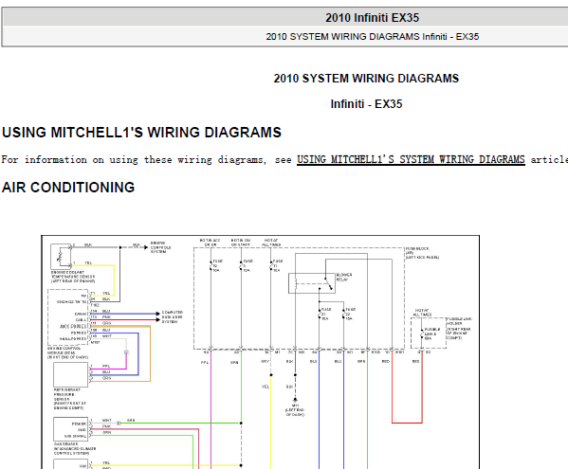Click '2010 SYSTEM WIRING DIAGRAMS Infiniti - EX35' header subtitle
This screenshot has height=469, width=568.
pyautogui.click(x=372, y=37)
